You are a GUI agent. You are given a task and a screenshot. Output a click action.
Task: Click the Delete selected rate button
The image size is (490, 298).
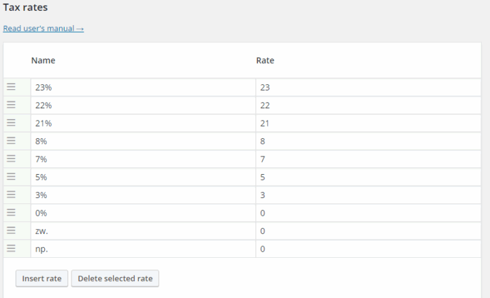point(115,278)
